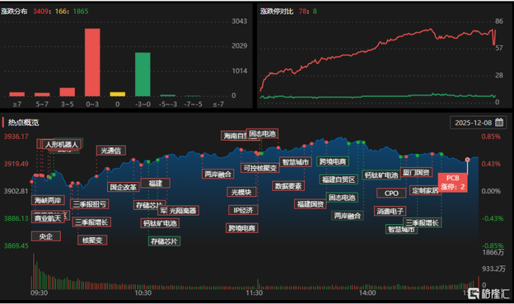Open the 光模块 hotspot tag
Image resolution: width=514 pixels, height=304 pixels.
click(x=242, y=192)
